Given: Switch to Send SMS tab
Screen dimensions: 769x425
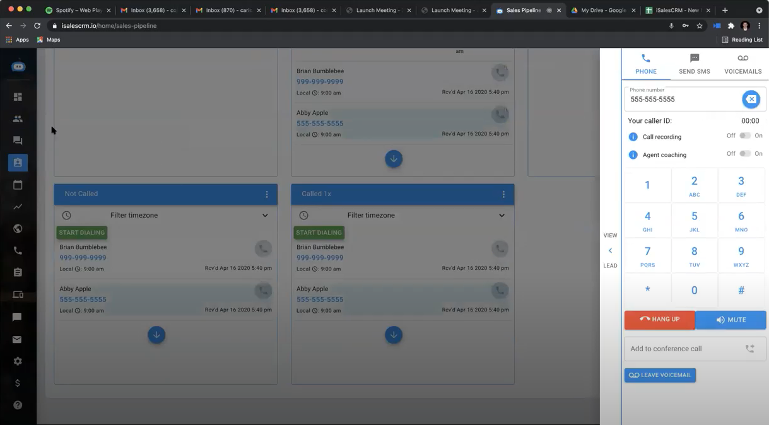Looking at the screenshot, I should 694,64.
